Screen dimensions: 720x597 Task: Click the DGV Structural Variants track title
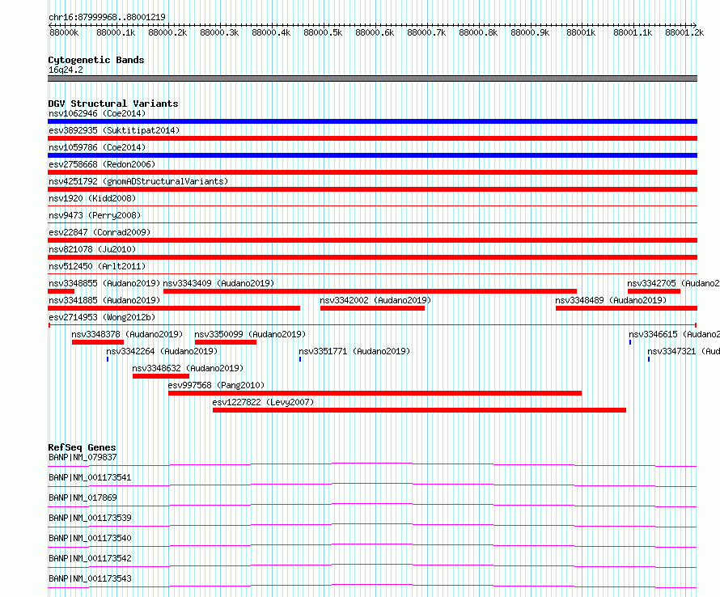pyautogui.click(x=113, y=104)
